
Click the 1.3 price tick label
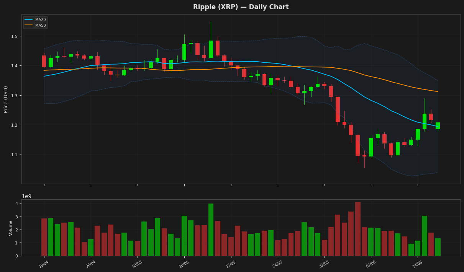[x=15, y=96]
